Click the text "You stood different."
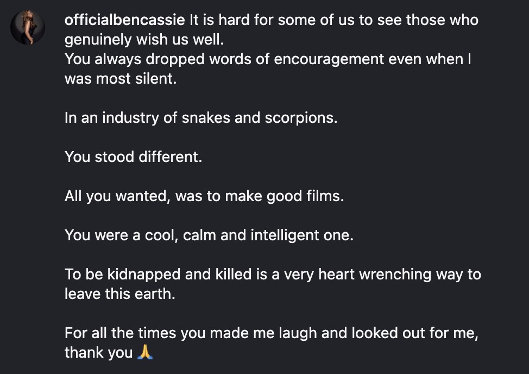Screen dimensions: 529x374 tap(133, 157)
